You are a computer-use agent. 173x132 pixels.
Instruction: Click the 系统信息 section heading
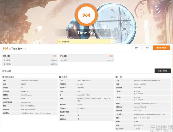pyautogui.click(x=7, y=71)
